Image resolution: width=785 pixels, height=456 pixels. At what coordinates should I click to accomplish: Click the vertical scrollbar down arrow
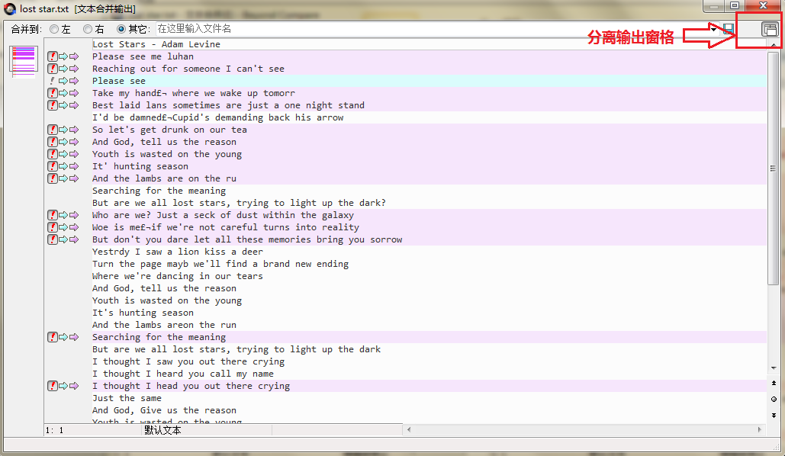(774, 368)
